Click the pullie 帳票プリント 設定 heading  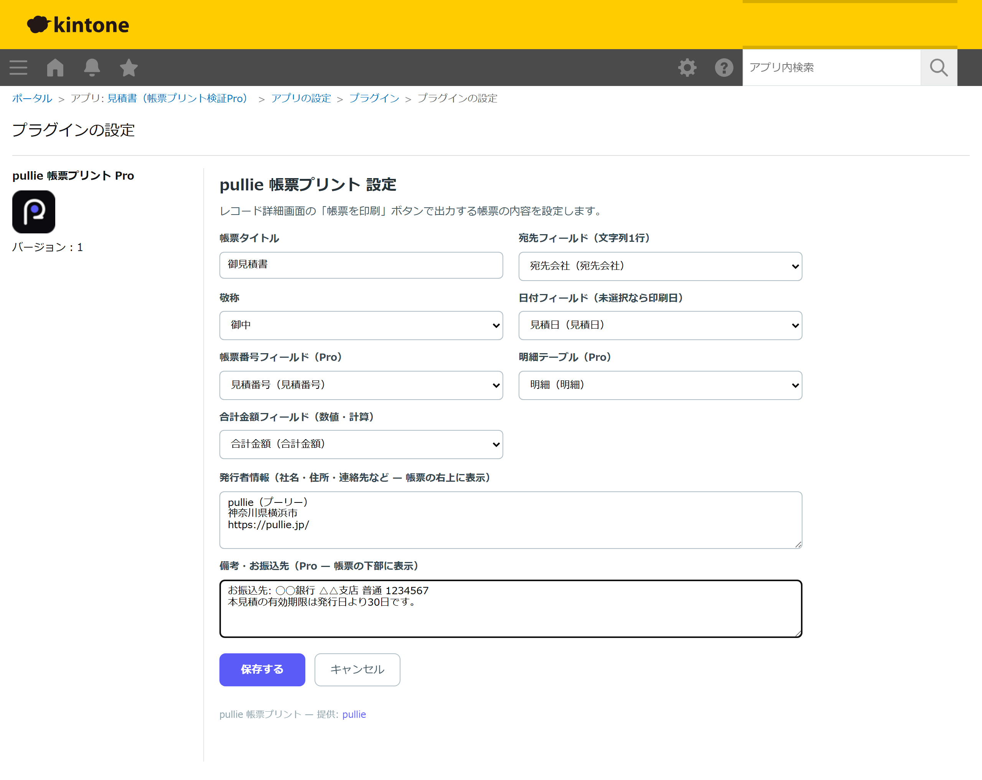point(308,185)
